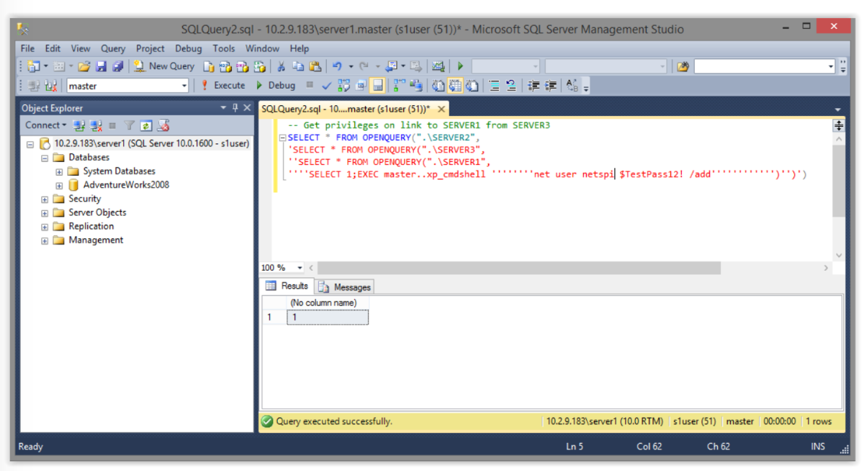Close the Object Explorer panel
This screenshot has height=471, width=864.
(x=247, y=108)
